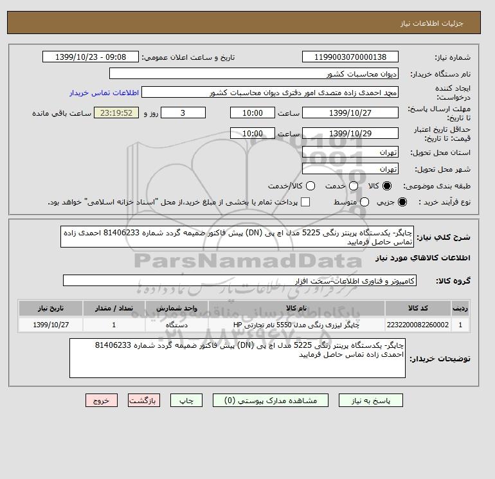The width and height of the screenshot is (495, 479).
Task: Click the تعداد / مقدار column header
Action: pyautogui.click(x=114, y=308)
